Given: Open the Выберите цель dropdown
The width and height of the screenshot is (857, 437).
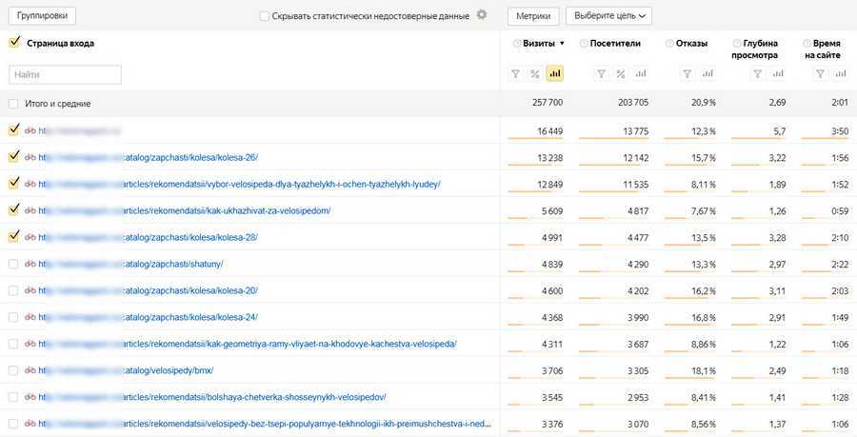Looking at the screenshot, I should pyautogui.click(x=608, y=16).
